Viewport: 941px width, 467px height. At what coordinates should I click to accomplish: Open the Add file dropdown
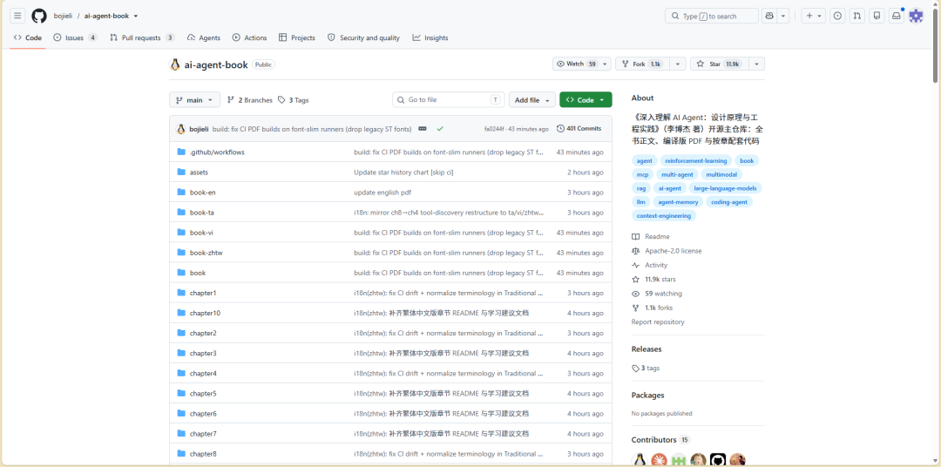click(531, 100)
